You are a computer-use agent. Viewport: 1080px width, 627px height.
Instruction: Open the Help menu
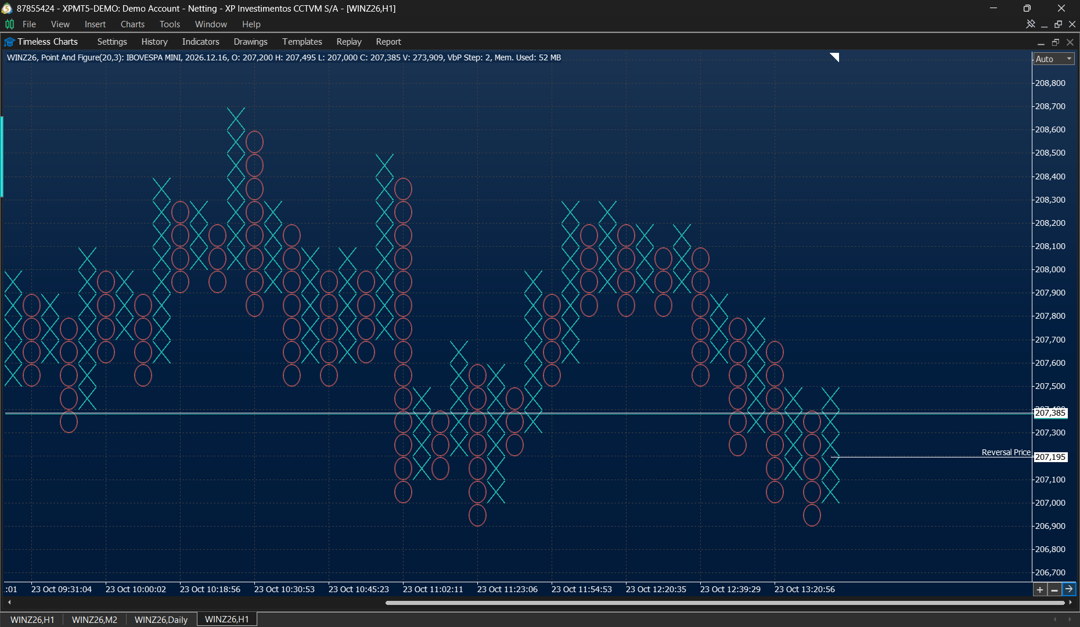251,24
